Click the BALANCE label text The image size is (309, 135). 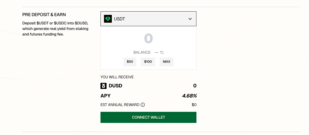point(142,52)
